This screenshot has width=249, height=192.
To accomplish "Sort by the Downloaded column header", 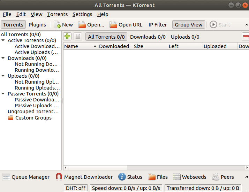I will pos(115,46).
